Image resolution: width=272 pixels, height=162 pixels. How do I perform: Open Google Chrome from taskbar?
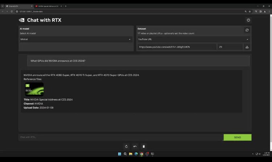[141, 154]
